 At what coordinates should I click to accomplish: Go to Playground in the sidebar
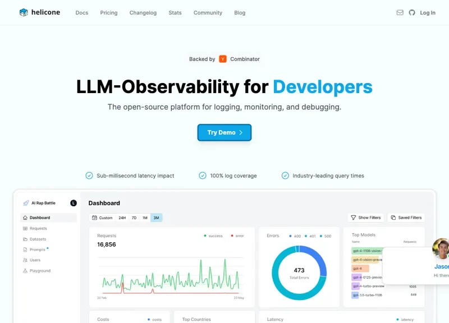click(48, 271)
